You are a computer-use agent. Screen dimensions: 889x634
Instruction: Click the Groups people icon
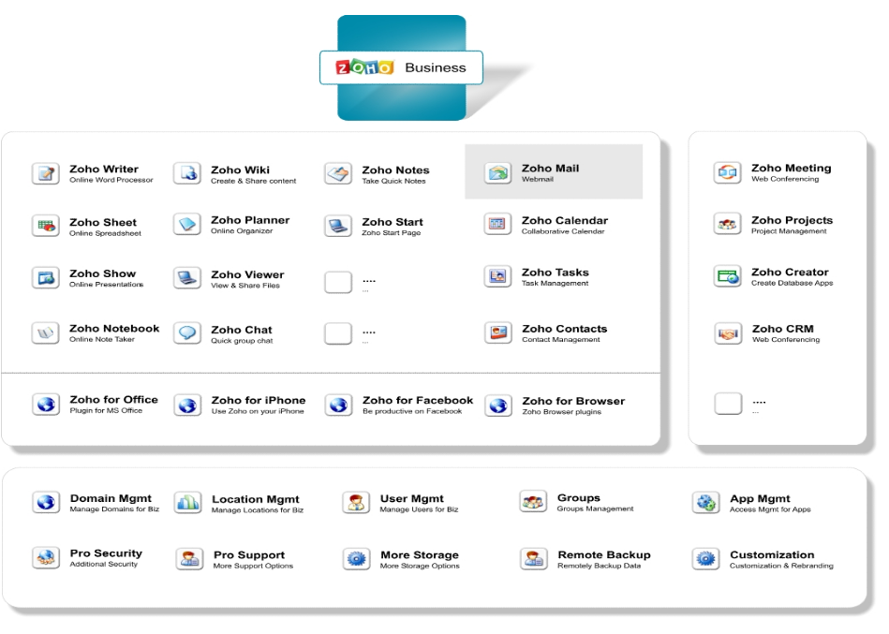click(x=534, y=502)
